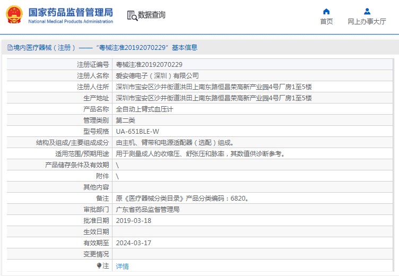Open 网上办事大厅 service hall

tap(367, 21)
